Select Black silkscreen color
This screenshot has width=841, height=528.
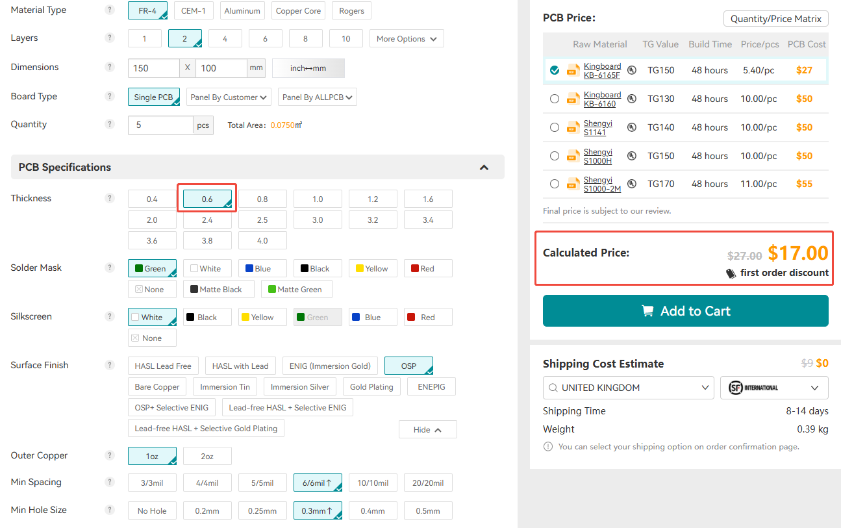click(207, 317)
